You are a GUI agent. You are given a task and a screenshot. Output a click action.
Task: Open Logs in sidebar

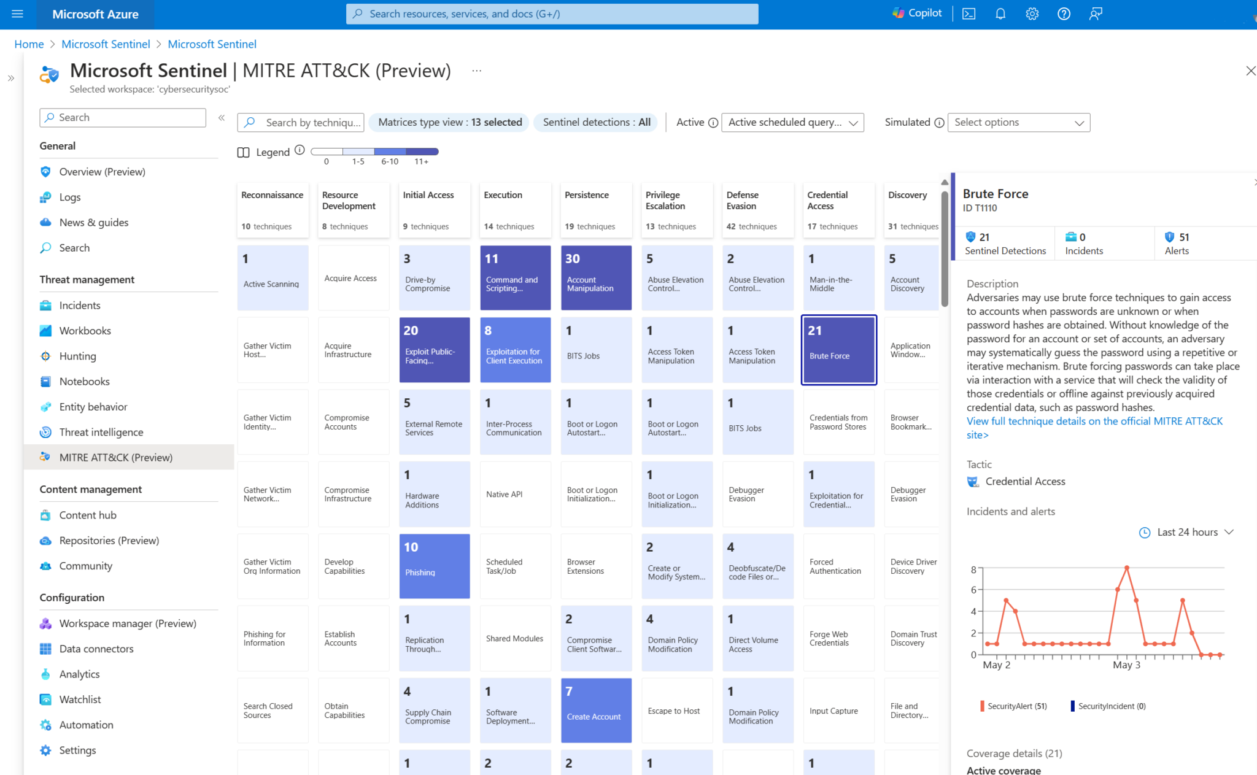[x=70, y=197]
